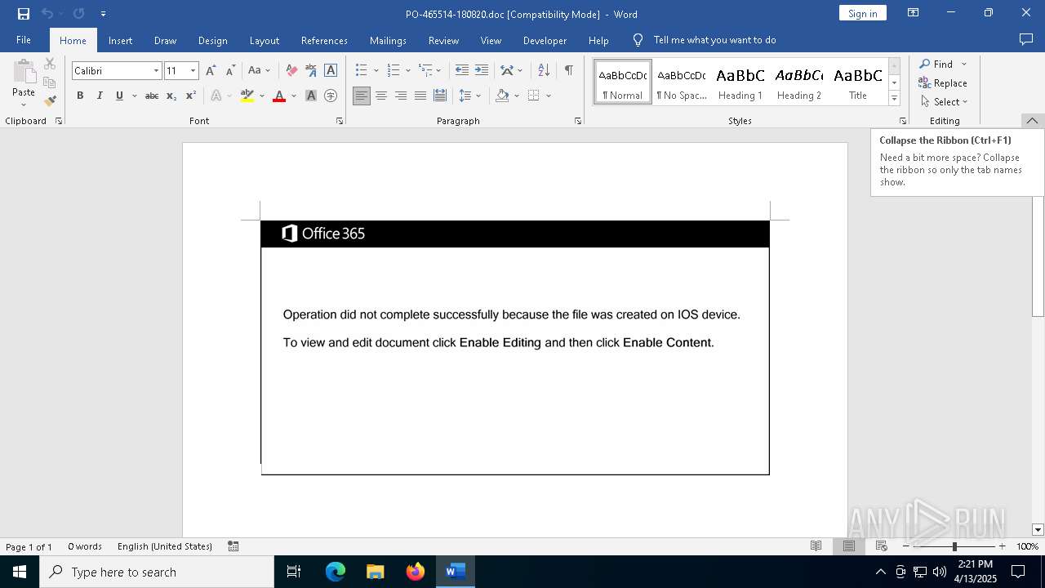Click the Windows search box on the taskbar

tap(157, 572)
